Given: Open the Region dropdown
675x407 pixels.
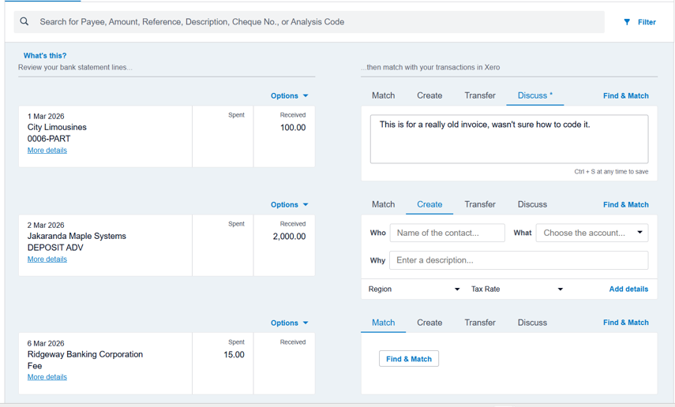Looking at the screenshot, I should (x=414, y=289).
